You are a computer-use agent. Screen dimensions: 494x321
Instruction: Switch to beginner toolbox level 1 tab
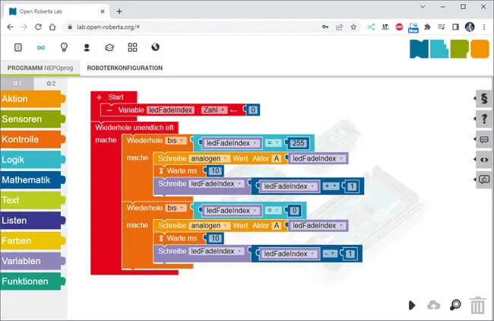[17, 83]
